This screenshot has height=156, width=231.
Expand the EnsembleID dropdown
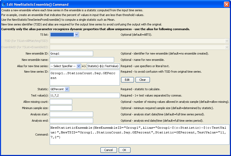(227, 47)
